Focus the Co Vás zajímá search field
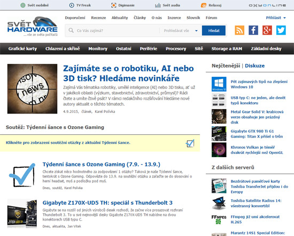This screenshot has height=236, width=294. [x=112, y=30]
